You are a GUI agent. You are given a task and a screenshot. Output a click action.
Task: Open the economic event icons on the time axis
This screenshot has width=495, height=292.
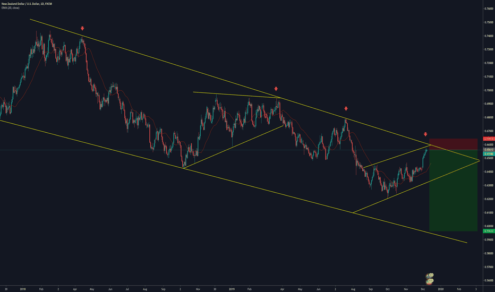coord(430,278)
